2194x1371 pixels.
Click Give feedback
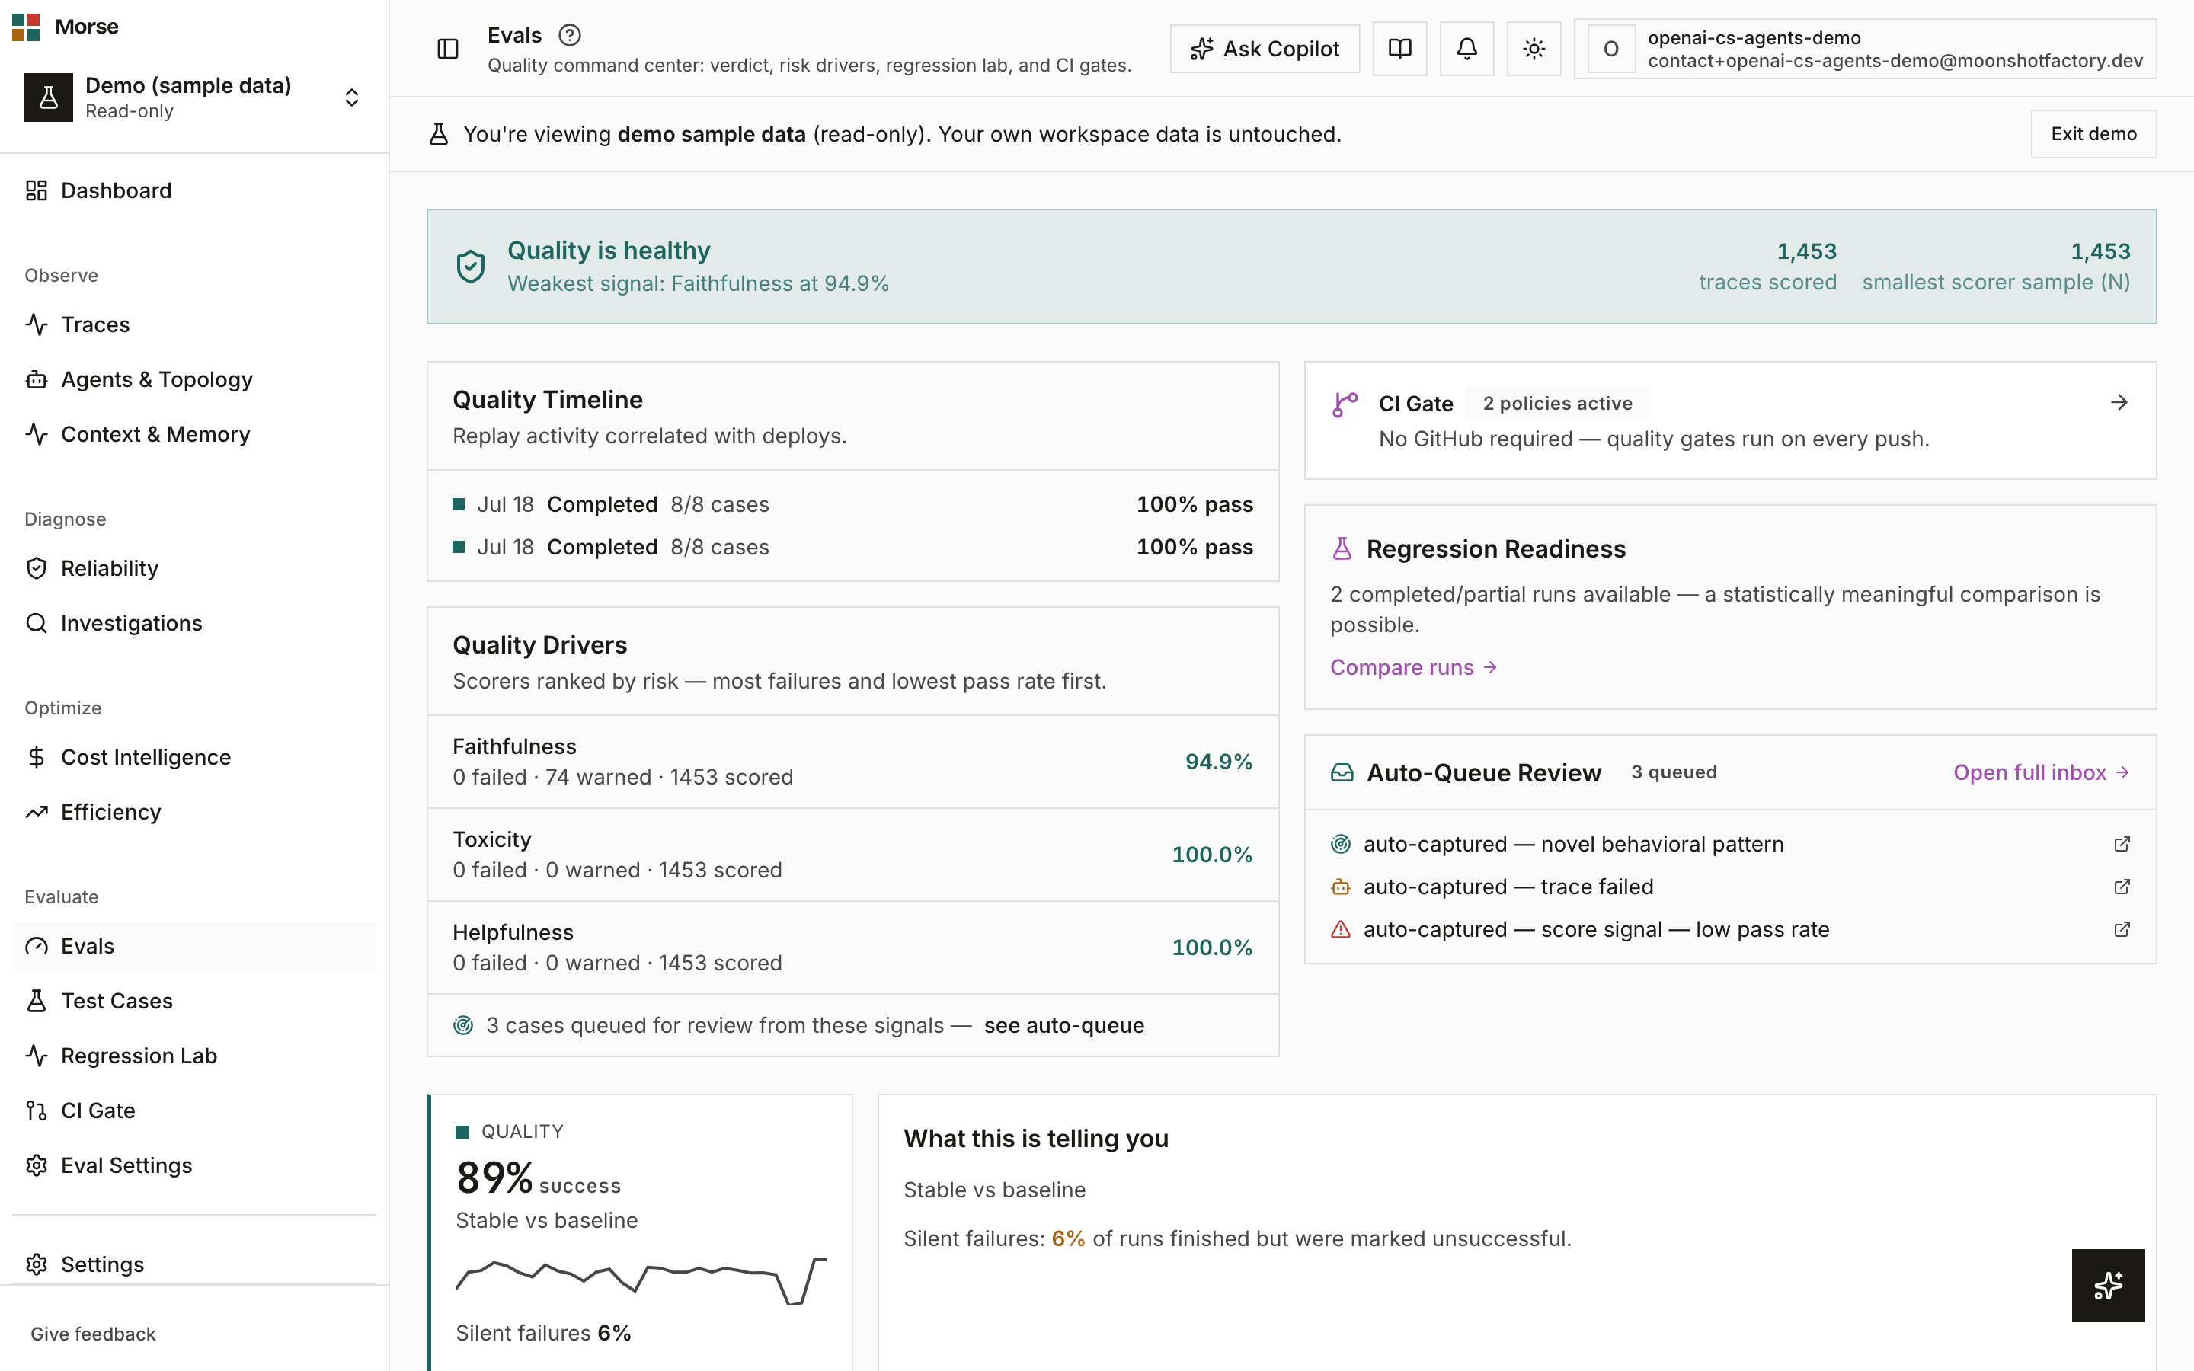(94, 1334)
